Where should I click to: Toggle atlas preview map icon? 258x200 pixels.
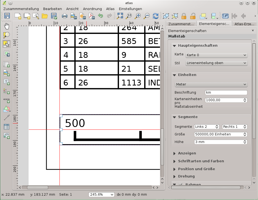tap(225, 16)
